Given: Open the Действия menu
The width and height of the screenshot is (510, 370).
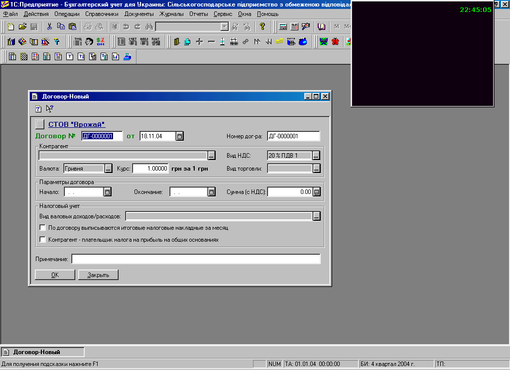Looking at the screenshot, I should coord(36,14).
